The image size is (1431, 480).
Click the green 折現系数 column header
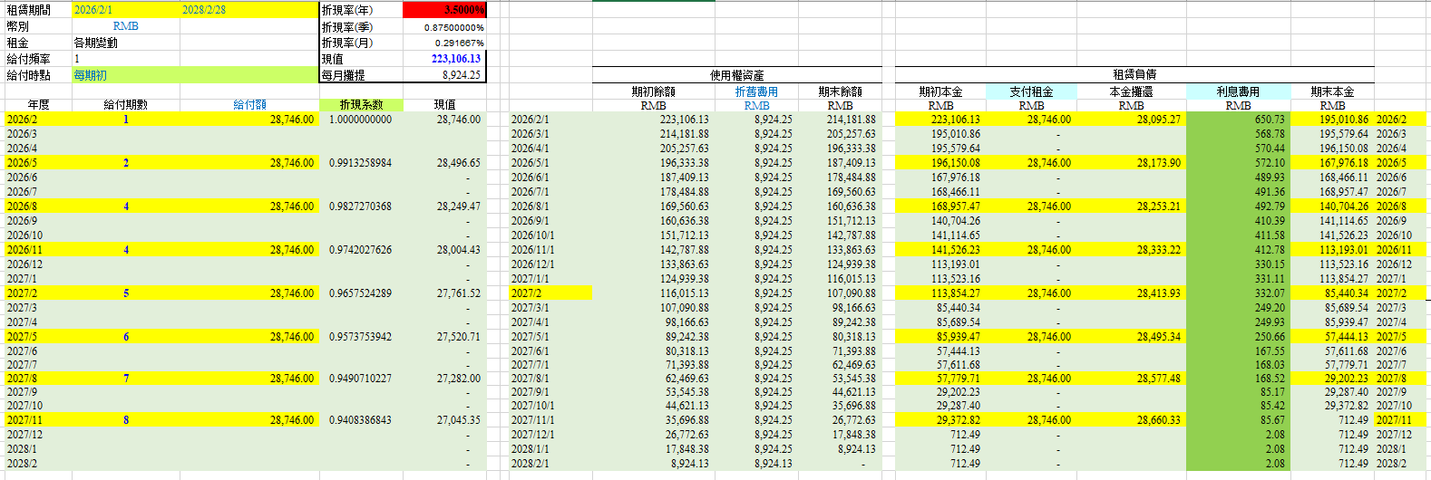361,105
